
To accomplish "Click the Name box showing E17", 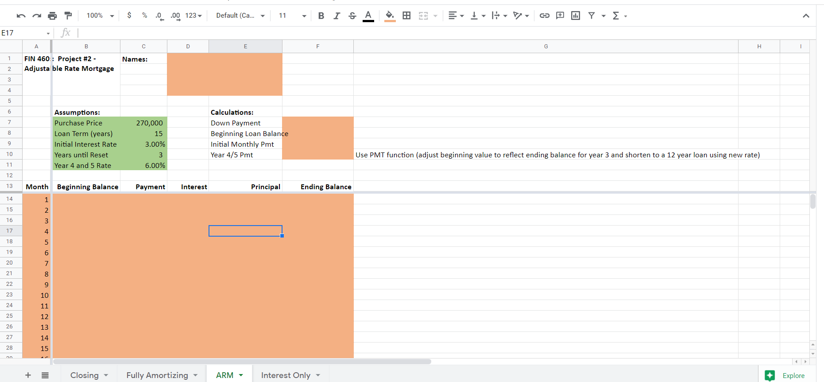I will pos(26,33).
